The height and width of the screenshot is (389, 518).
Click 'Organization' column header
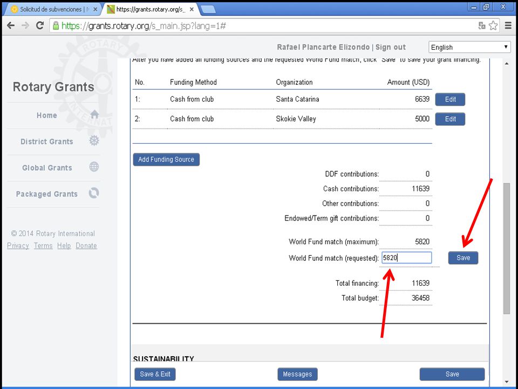tap(295, 82)
